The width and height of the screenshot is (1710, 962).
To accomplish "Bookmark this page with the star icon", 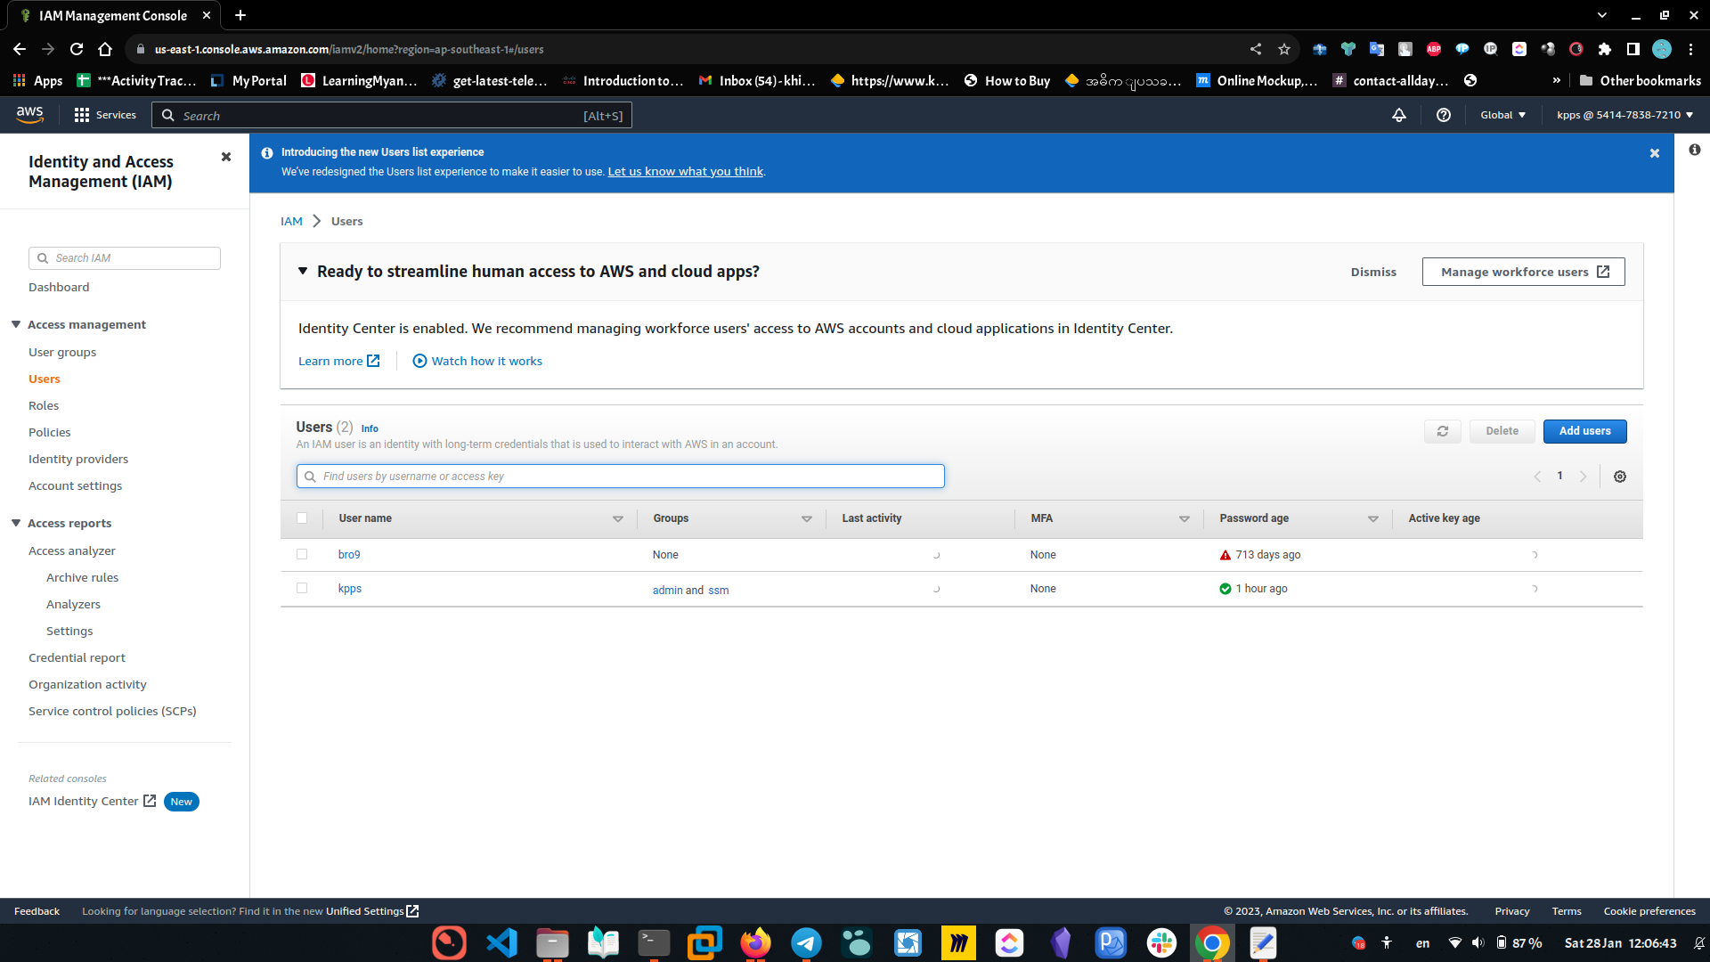I will pos(1284,49).
